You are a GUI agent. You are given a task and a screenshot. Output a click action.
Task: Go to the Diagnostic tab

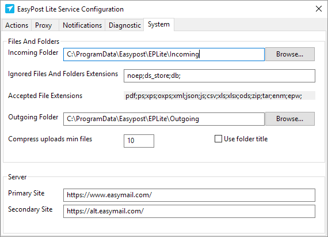[125, 25]
